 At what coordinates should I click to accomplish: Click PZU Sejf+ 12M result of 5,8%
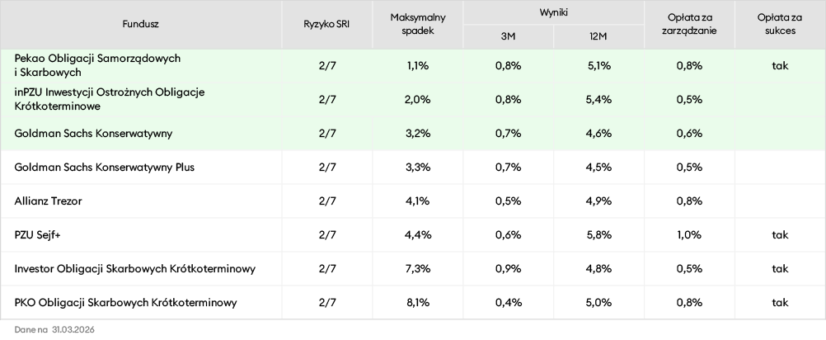(599, 235)
